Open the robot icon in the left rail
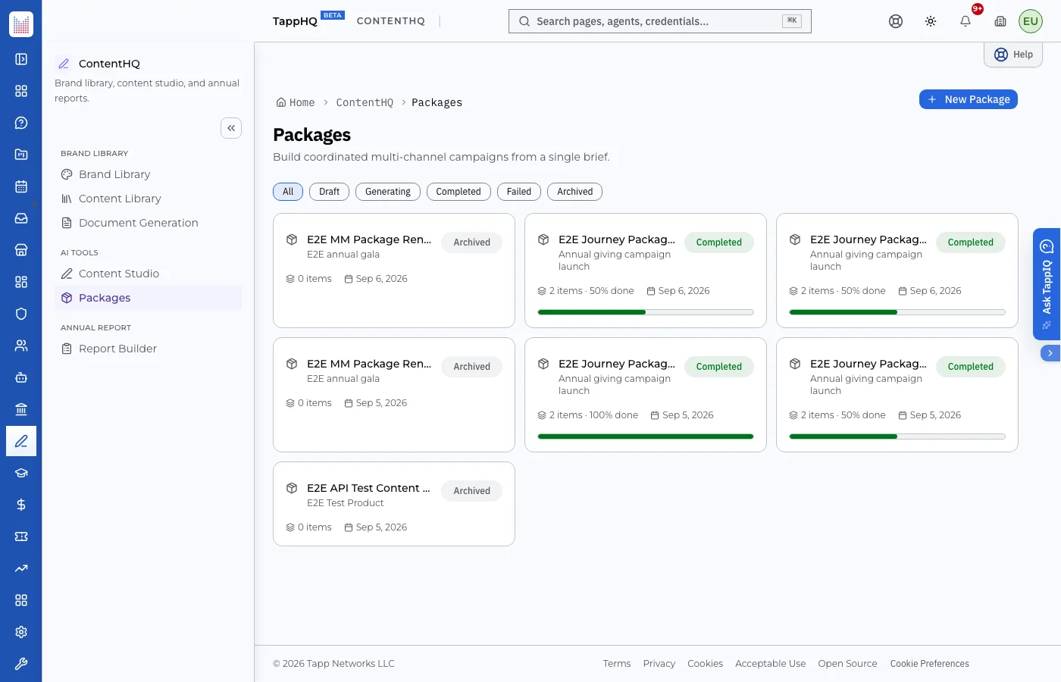 tap(21, 377)
